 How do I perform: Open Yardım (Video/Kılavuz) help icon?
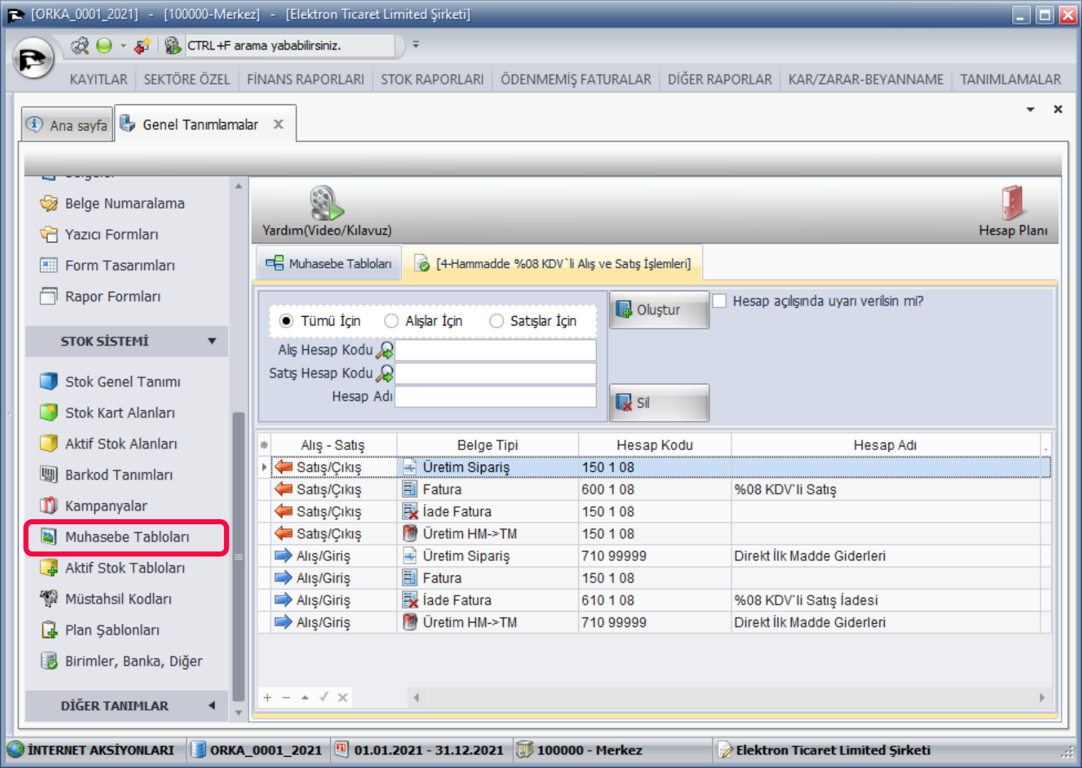(326, 212)
